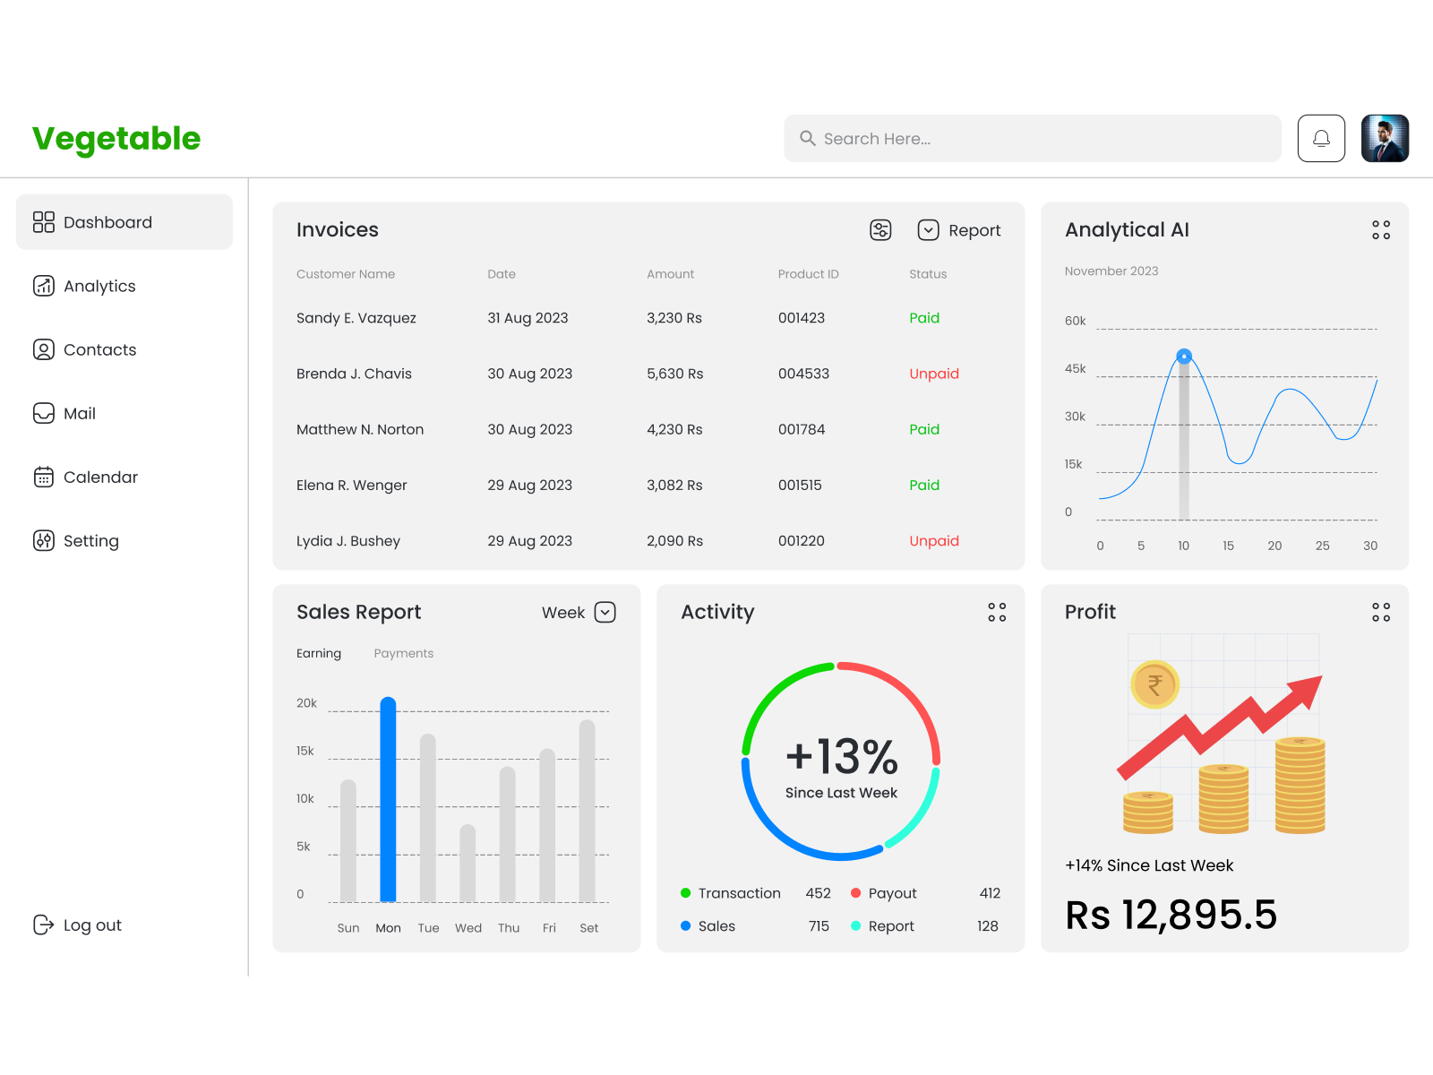The image size is (1433, 1075).
Task: Select the Earning tab
Action: tap(318, 653)
